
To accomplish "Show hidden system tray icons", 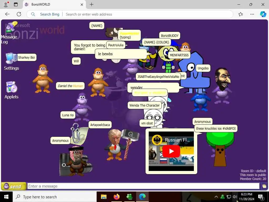I will (216, 197).
